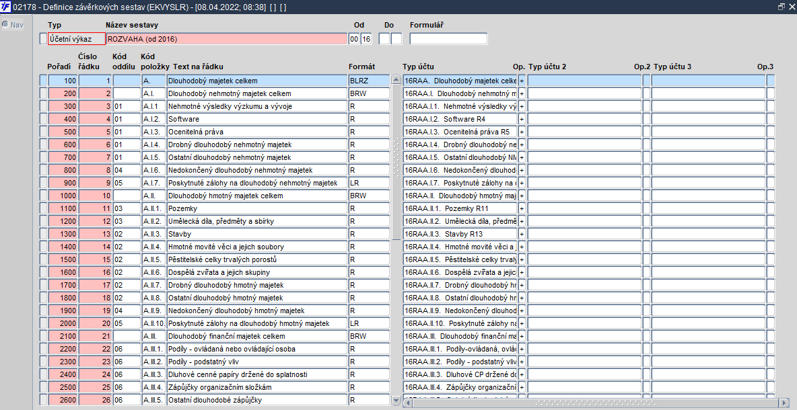
Task: Click the plus operator for Stavby row
Action: click(x=522, y=234)
